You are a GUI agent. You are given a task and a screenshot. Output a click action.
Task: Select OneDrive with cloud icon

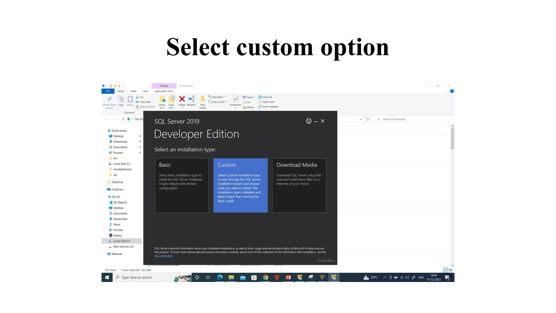pos(115,190)
